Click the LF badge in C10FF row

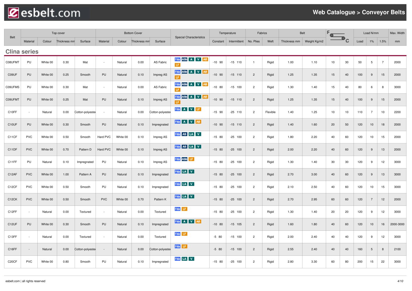pyautogui.click(x=198, y=109)
